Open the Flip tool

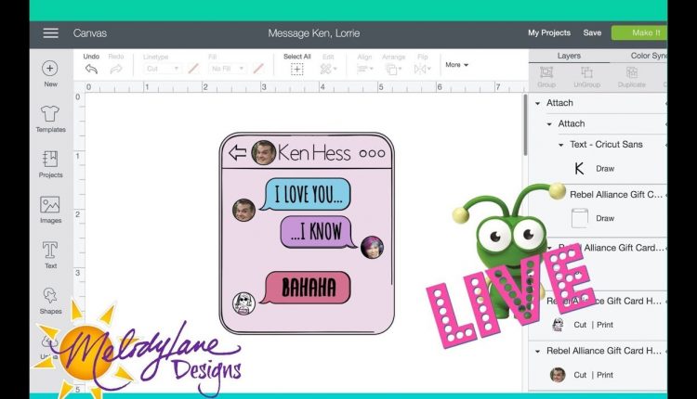[x=422, y=69]
